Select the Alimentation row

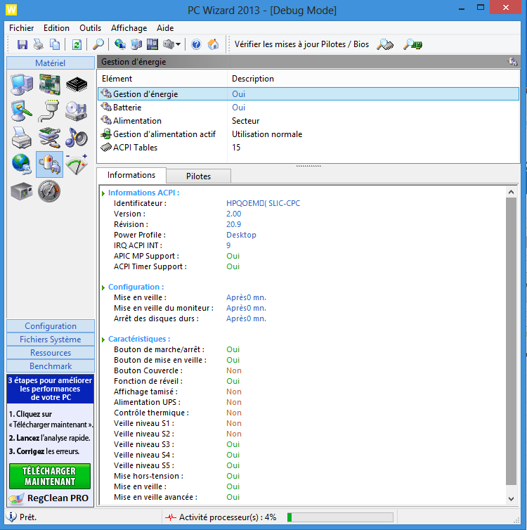click(x=308, y=121)
